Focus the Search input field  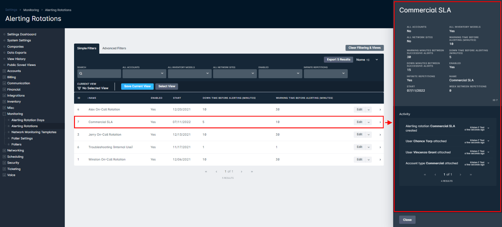(x=99, y=74)
